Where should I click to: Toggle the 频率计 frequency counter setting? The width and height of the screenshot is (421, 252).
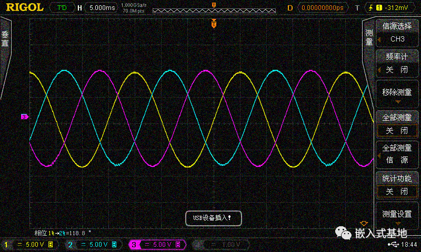coord(397,64)
